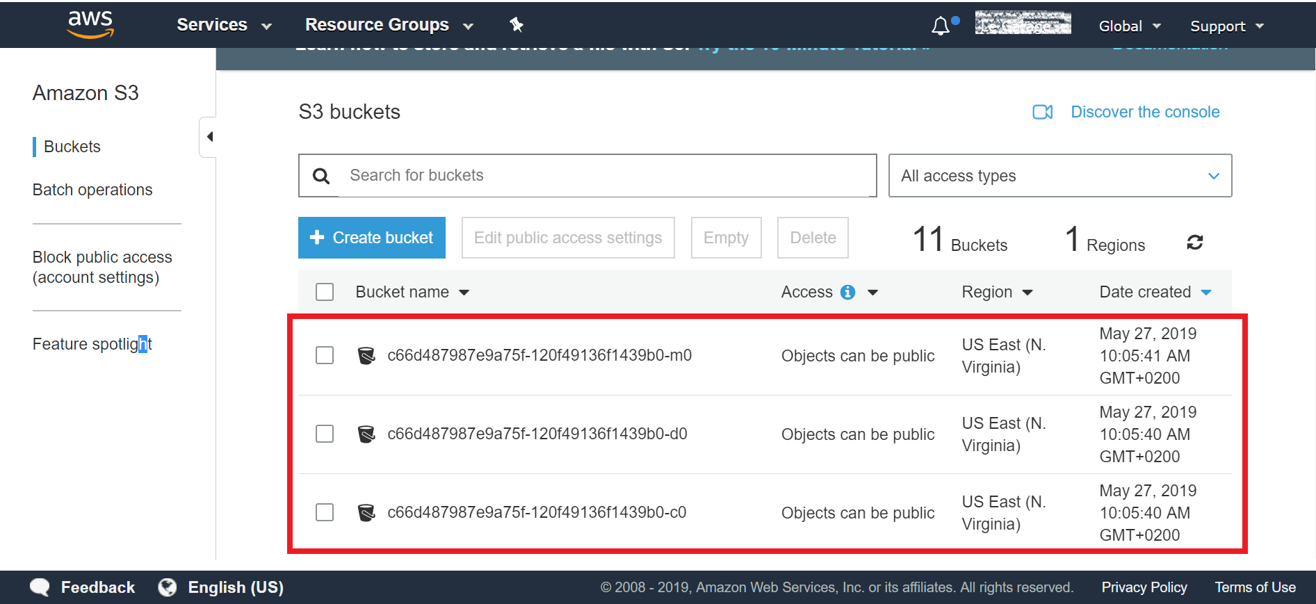Open the Privacy Policy link
This screenshot has width=1316, height=604.
coord(1144,587)
